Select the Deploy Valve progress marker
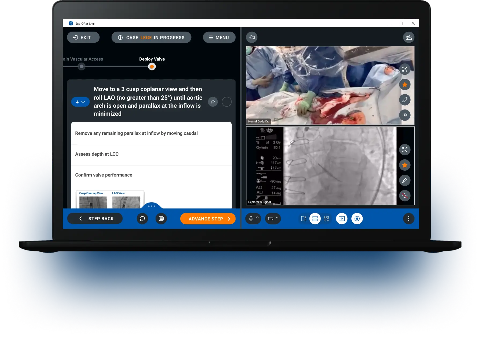The width and height of the screenshot is (479, 337). point(152,66)
